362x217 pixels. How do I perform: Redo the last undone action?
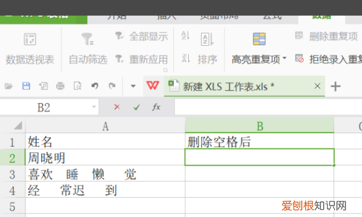pyautogui.click(x=112, y=86)
